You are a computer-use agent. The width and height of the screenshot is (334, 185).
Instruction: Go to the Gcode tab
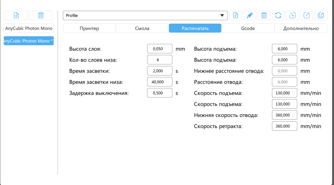click(248, 28)
